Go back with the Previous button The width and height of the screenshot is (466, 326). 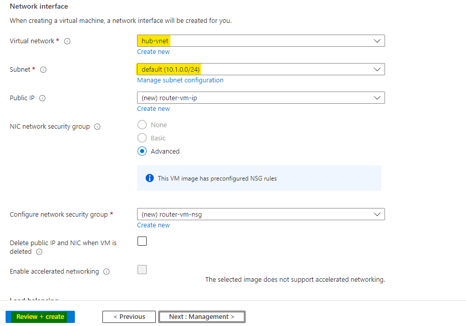pos(129,317)
